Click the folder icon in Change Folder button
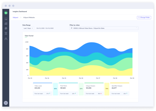The image size is (156, 111). 139,17
